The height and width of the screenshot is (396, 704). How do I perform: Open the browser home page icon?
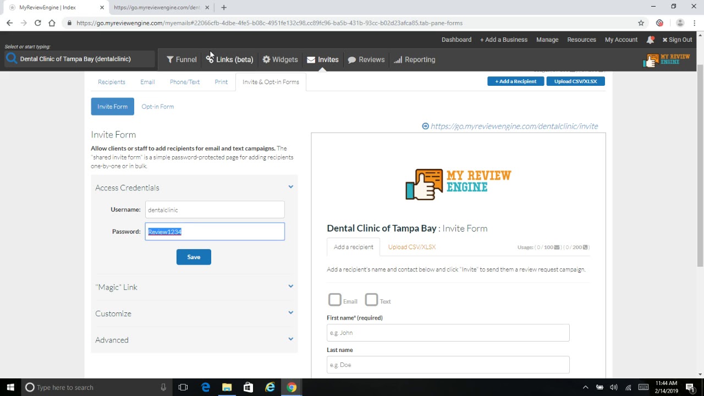pos(52,23)
